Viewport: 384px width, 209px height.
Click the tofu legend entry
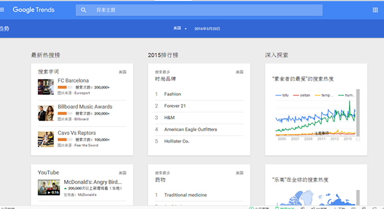point(282,95)
